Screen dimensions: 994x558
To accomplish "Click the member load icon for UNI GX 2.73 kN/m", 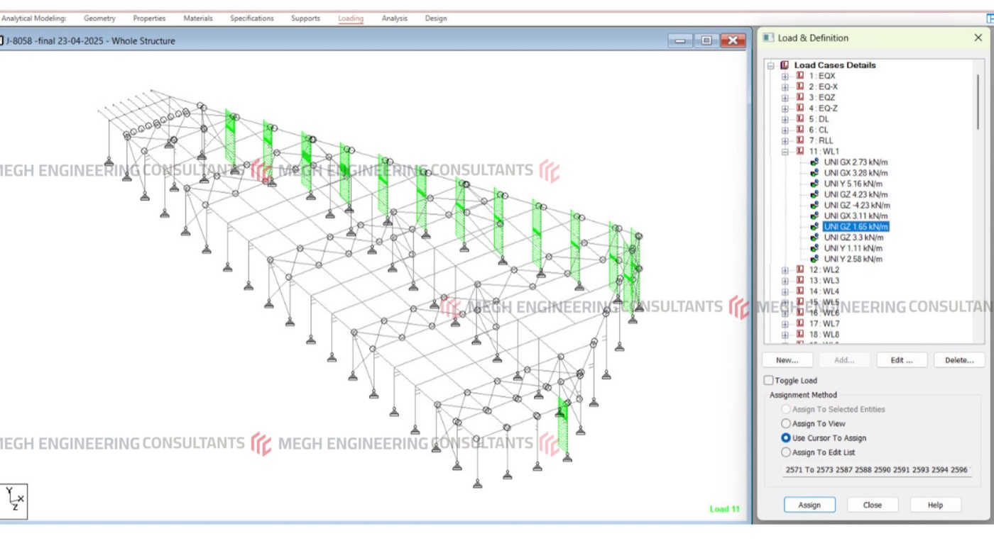I will (814, 162).
